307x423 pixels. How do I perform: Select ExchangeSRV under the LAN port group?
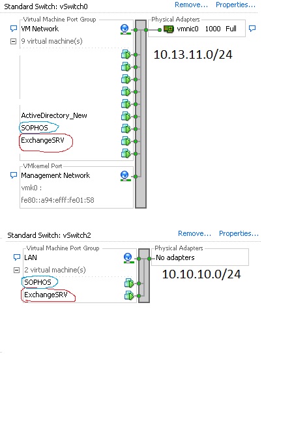pyautogui.click(x=46, y=295)
